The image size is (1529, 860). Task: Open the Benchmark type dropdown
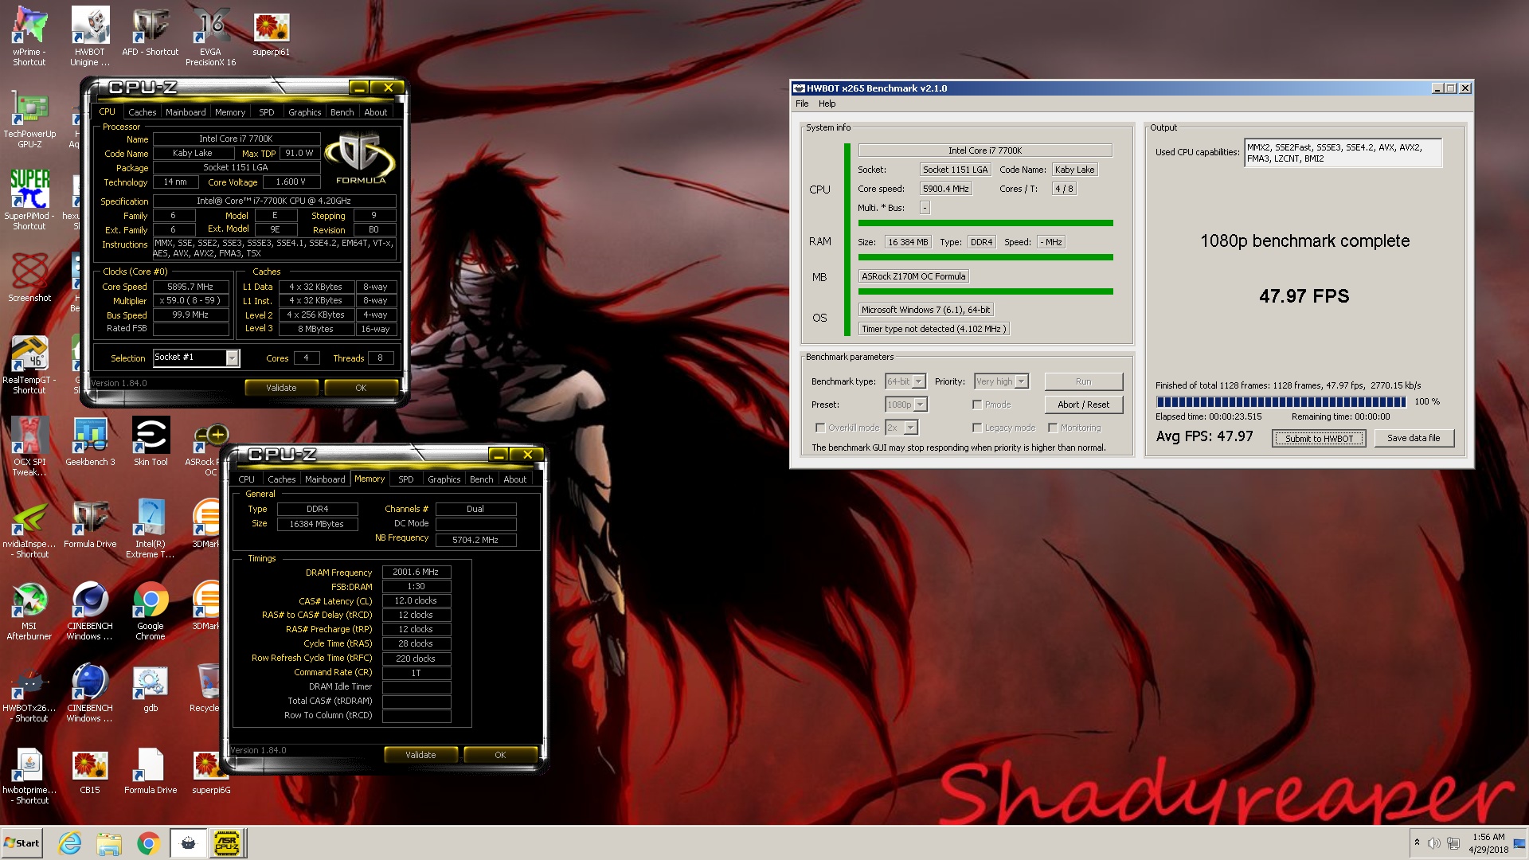(x=905, y=381)
